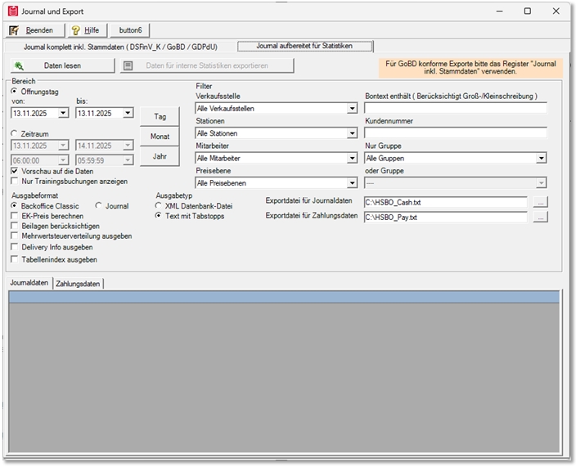The height and width of the screenshot is (467, 576).
Task: Click the Beenden exit icon button
Action: (x=15, y=30)
